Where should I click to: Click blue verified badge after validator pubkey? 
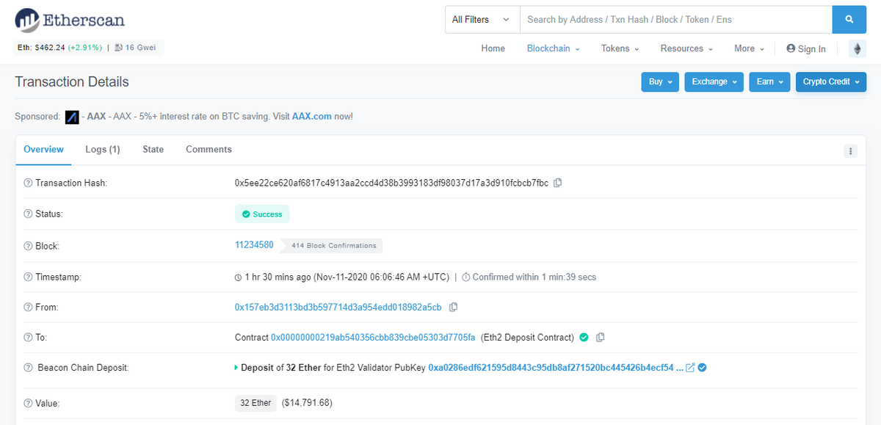point(702,367)
